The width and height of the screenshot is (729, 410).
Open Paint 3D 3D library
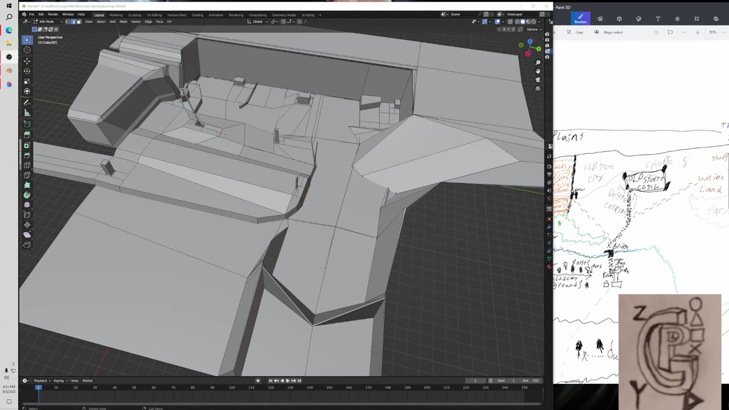tap(716, 19)
